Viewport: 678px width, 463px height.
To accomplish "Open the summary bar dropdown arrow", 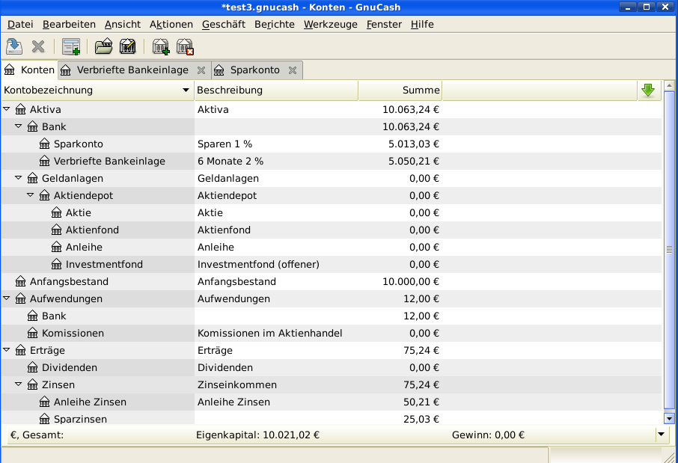I will [x=661, y=434].
